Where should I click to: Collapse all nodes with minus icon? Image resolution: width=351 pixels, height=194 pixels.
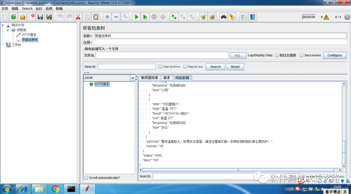pyautogui.click(x=116, y=17)
